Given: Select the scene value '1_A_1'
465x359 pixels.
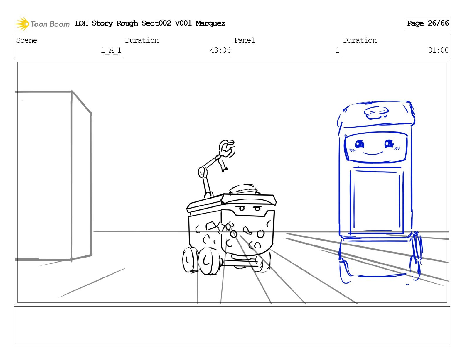Looking at the screenshot, I should pyautogui.click(x=111, y=50).
